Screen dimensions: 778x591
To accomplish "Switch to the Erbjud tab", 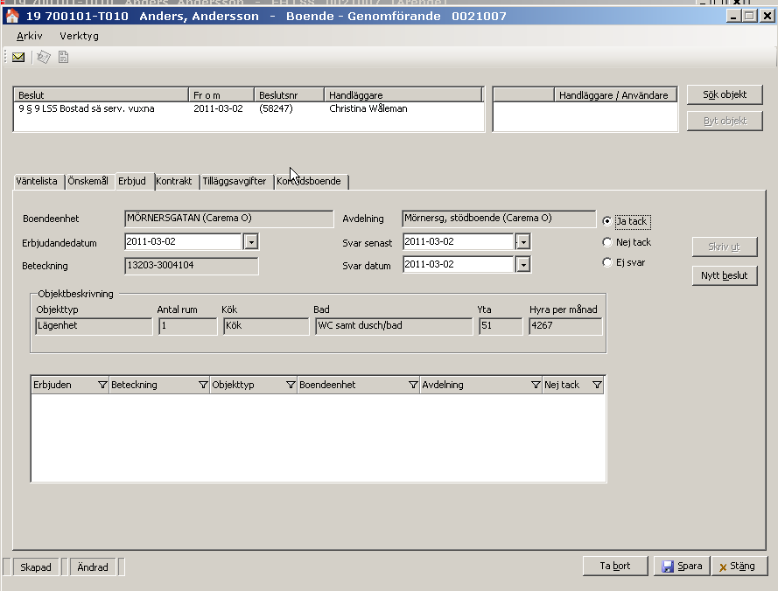I will (133, 181).
